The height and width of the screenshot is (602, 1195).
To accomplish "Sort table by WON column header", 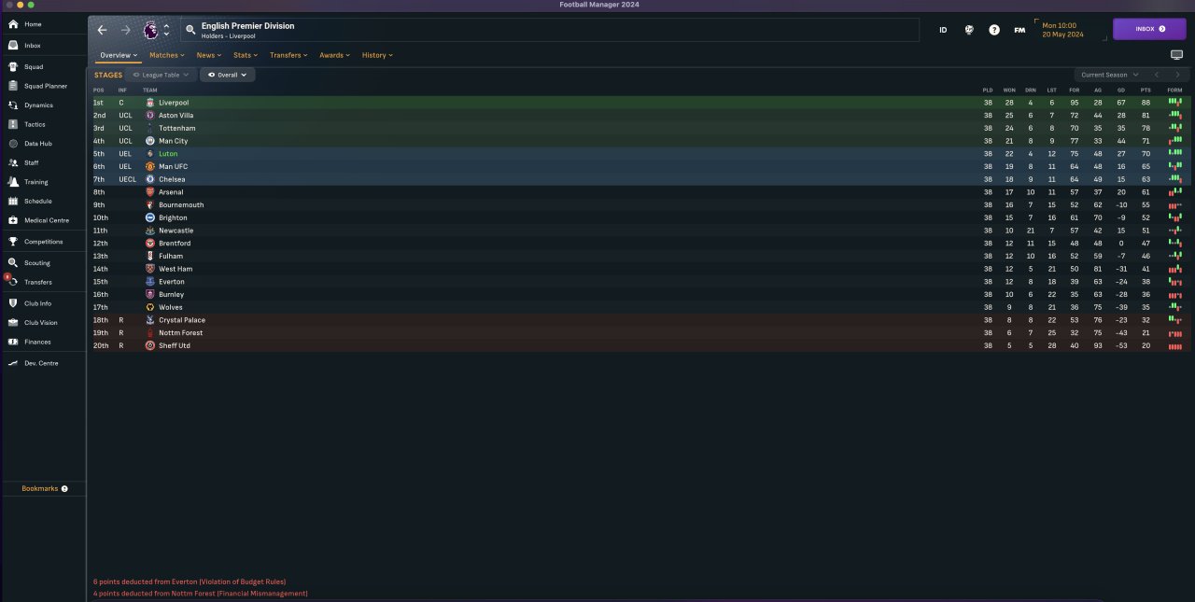I will coord(1009,90).
